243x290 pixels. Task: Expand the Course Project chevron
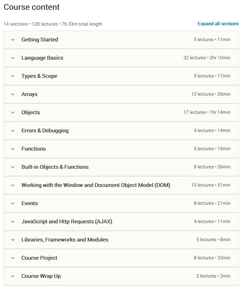13,258
